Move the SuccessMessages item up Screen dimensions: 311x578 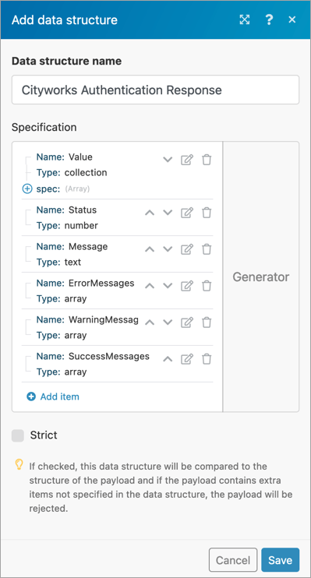click(168, 359)
